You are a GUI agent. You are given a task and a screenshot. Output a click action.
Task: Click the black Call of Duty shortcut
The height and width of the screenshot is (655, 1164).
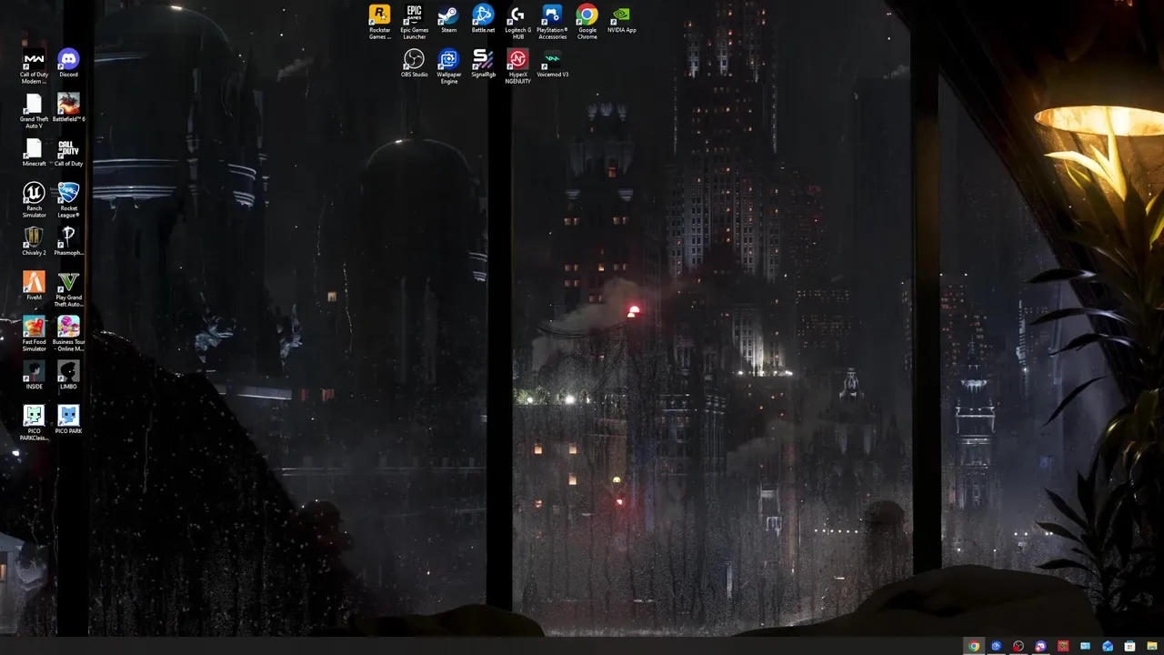tap(68, 153)
